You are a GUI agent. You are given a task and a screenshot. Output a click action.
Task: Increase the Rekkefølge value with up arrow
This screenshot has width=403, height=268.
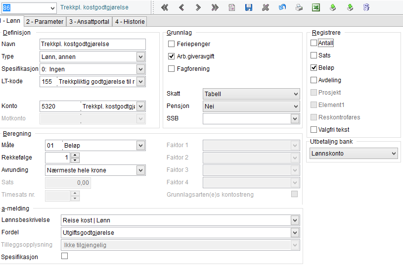(x=75, y=155)
